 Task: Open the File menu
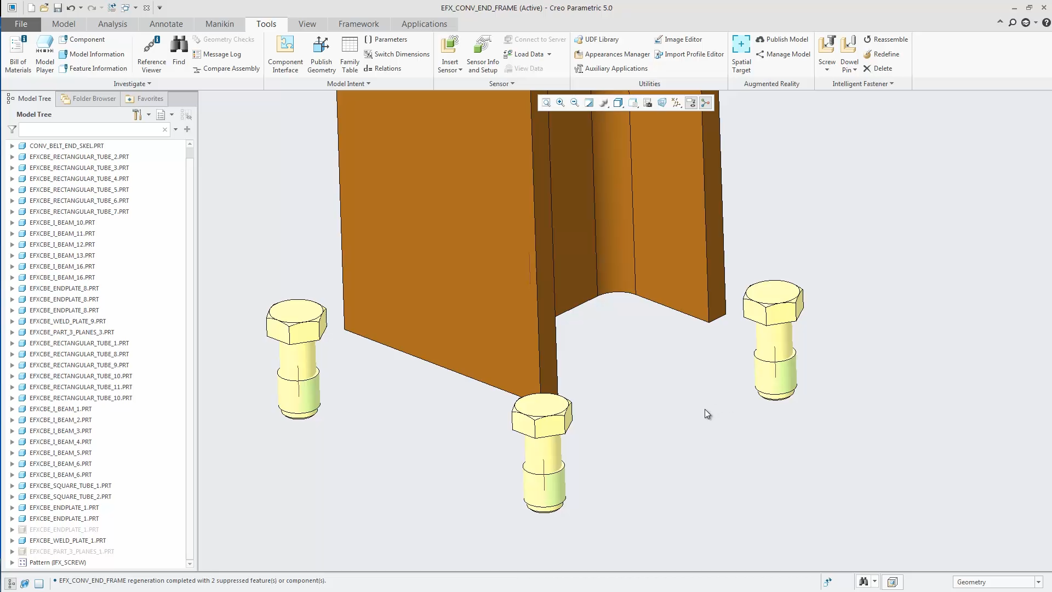coord(21,24)
